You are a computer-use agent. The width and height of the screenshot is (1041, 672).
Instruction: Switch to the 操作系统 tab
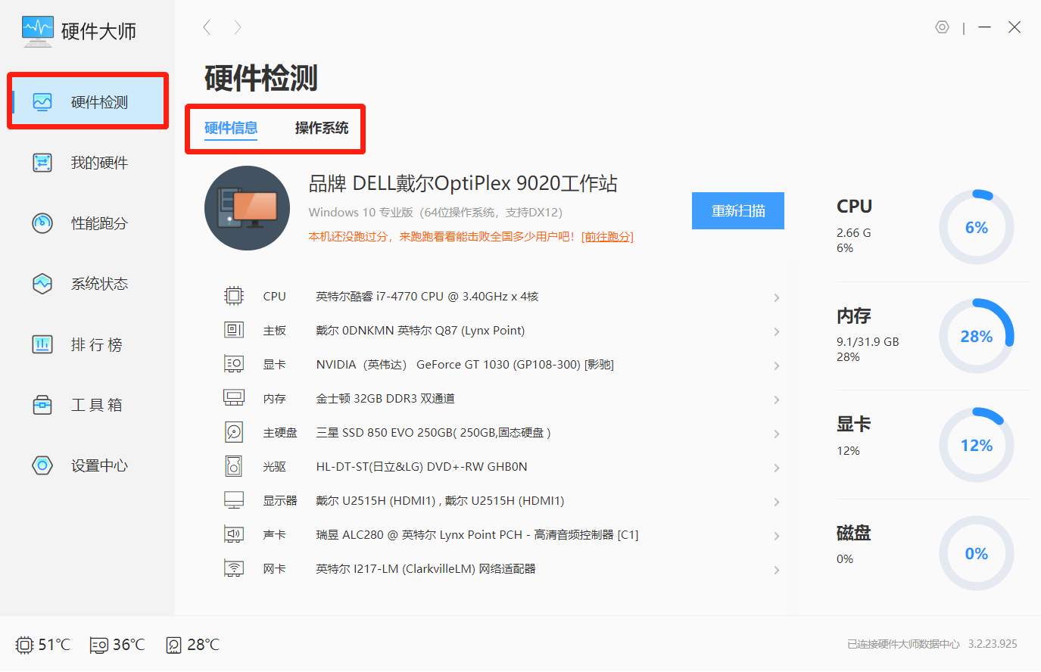[322, 128]
